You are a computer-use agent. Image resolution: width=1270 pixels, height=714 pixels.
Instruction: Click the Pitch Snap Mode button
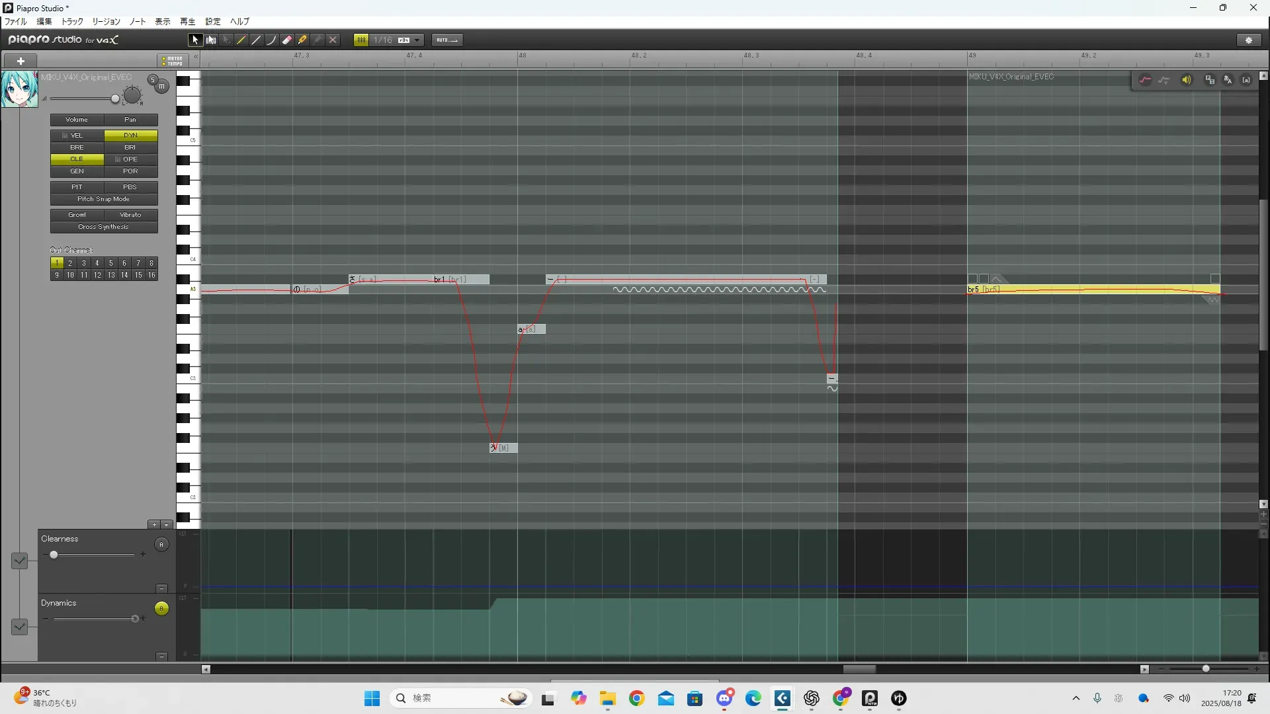pyautogui.click(x=104, y=199)
